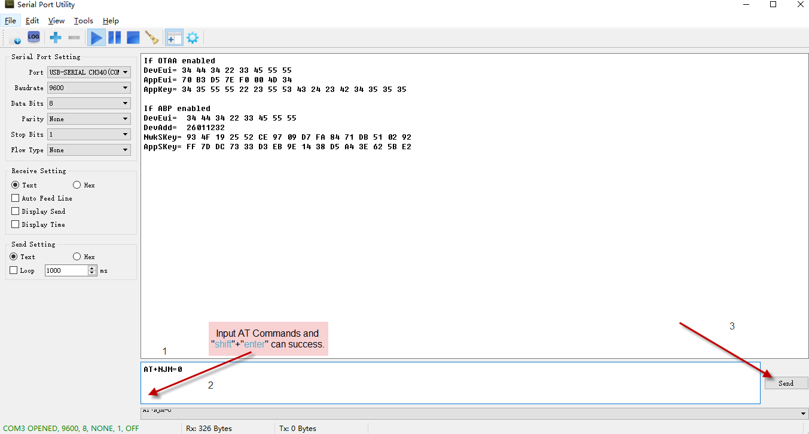Open the Edit menu
The width and height of the screenshot is (809, 434).
(x=32, y=20)
